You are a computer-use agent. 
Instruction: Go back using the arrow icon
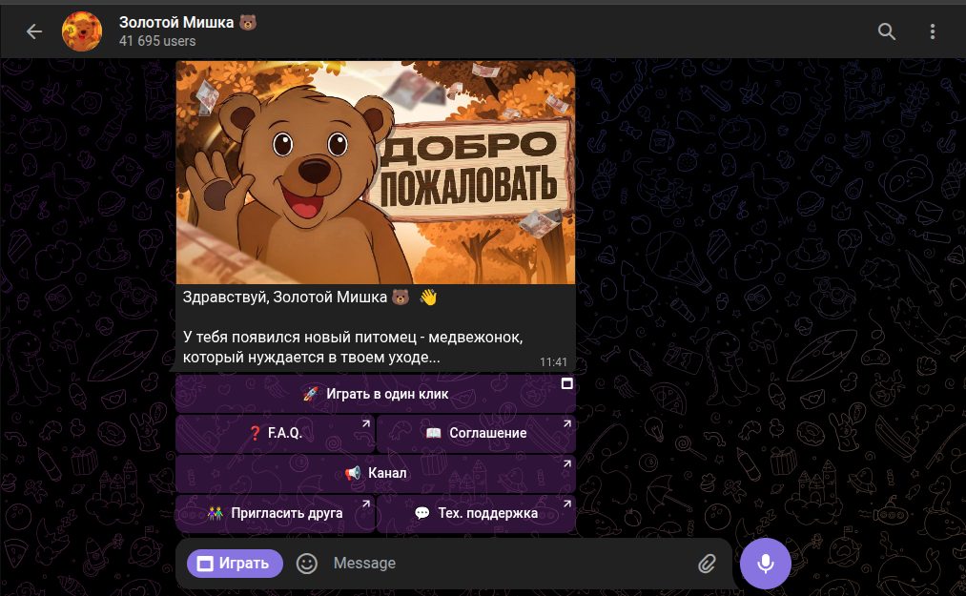[34, 31]
